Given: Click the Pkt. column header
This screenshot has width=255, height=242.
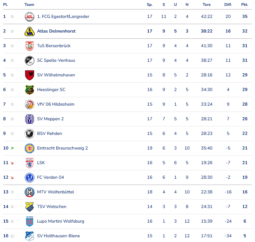Looking at the screenshot, I should 244,5.
